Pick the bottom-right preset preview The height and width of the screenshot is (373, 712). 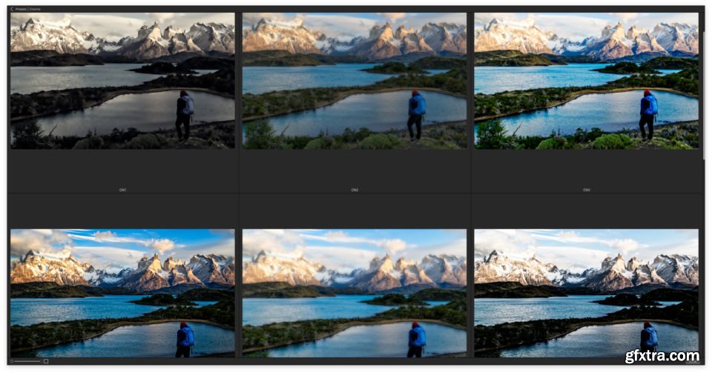586,293
